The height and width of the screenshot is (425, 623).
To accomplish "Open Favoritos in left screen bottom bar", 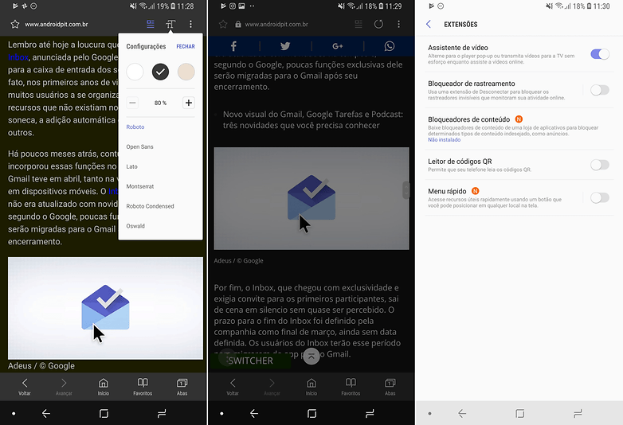I will [x=143, y=387].
